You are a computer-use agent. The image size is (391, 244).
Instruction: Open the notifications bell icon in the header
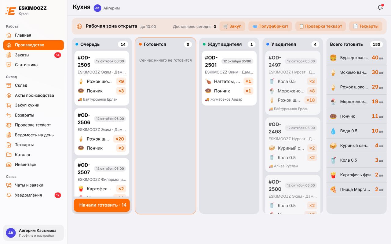pyautogui.click(x=380, y=8)
